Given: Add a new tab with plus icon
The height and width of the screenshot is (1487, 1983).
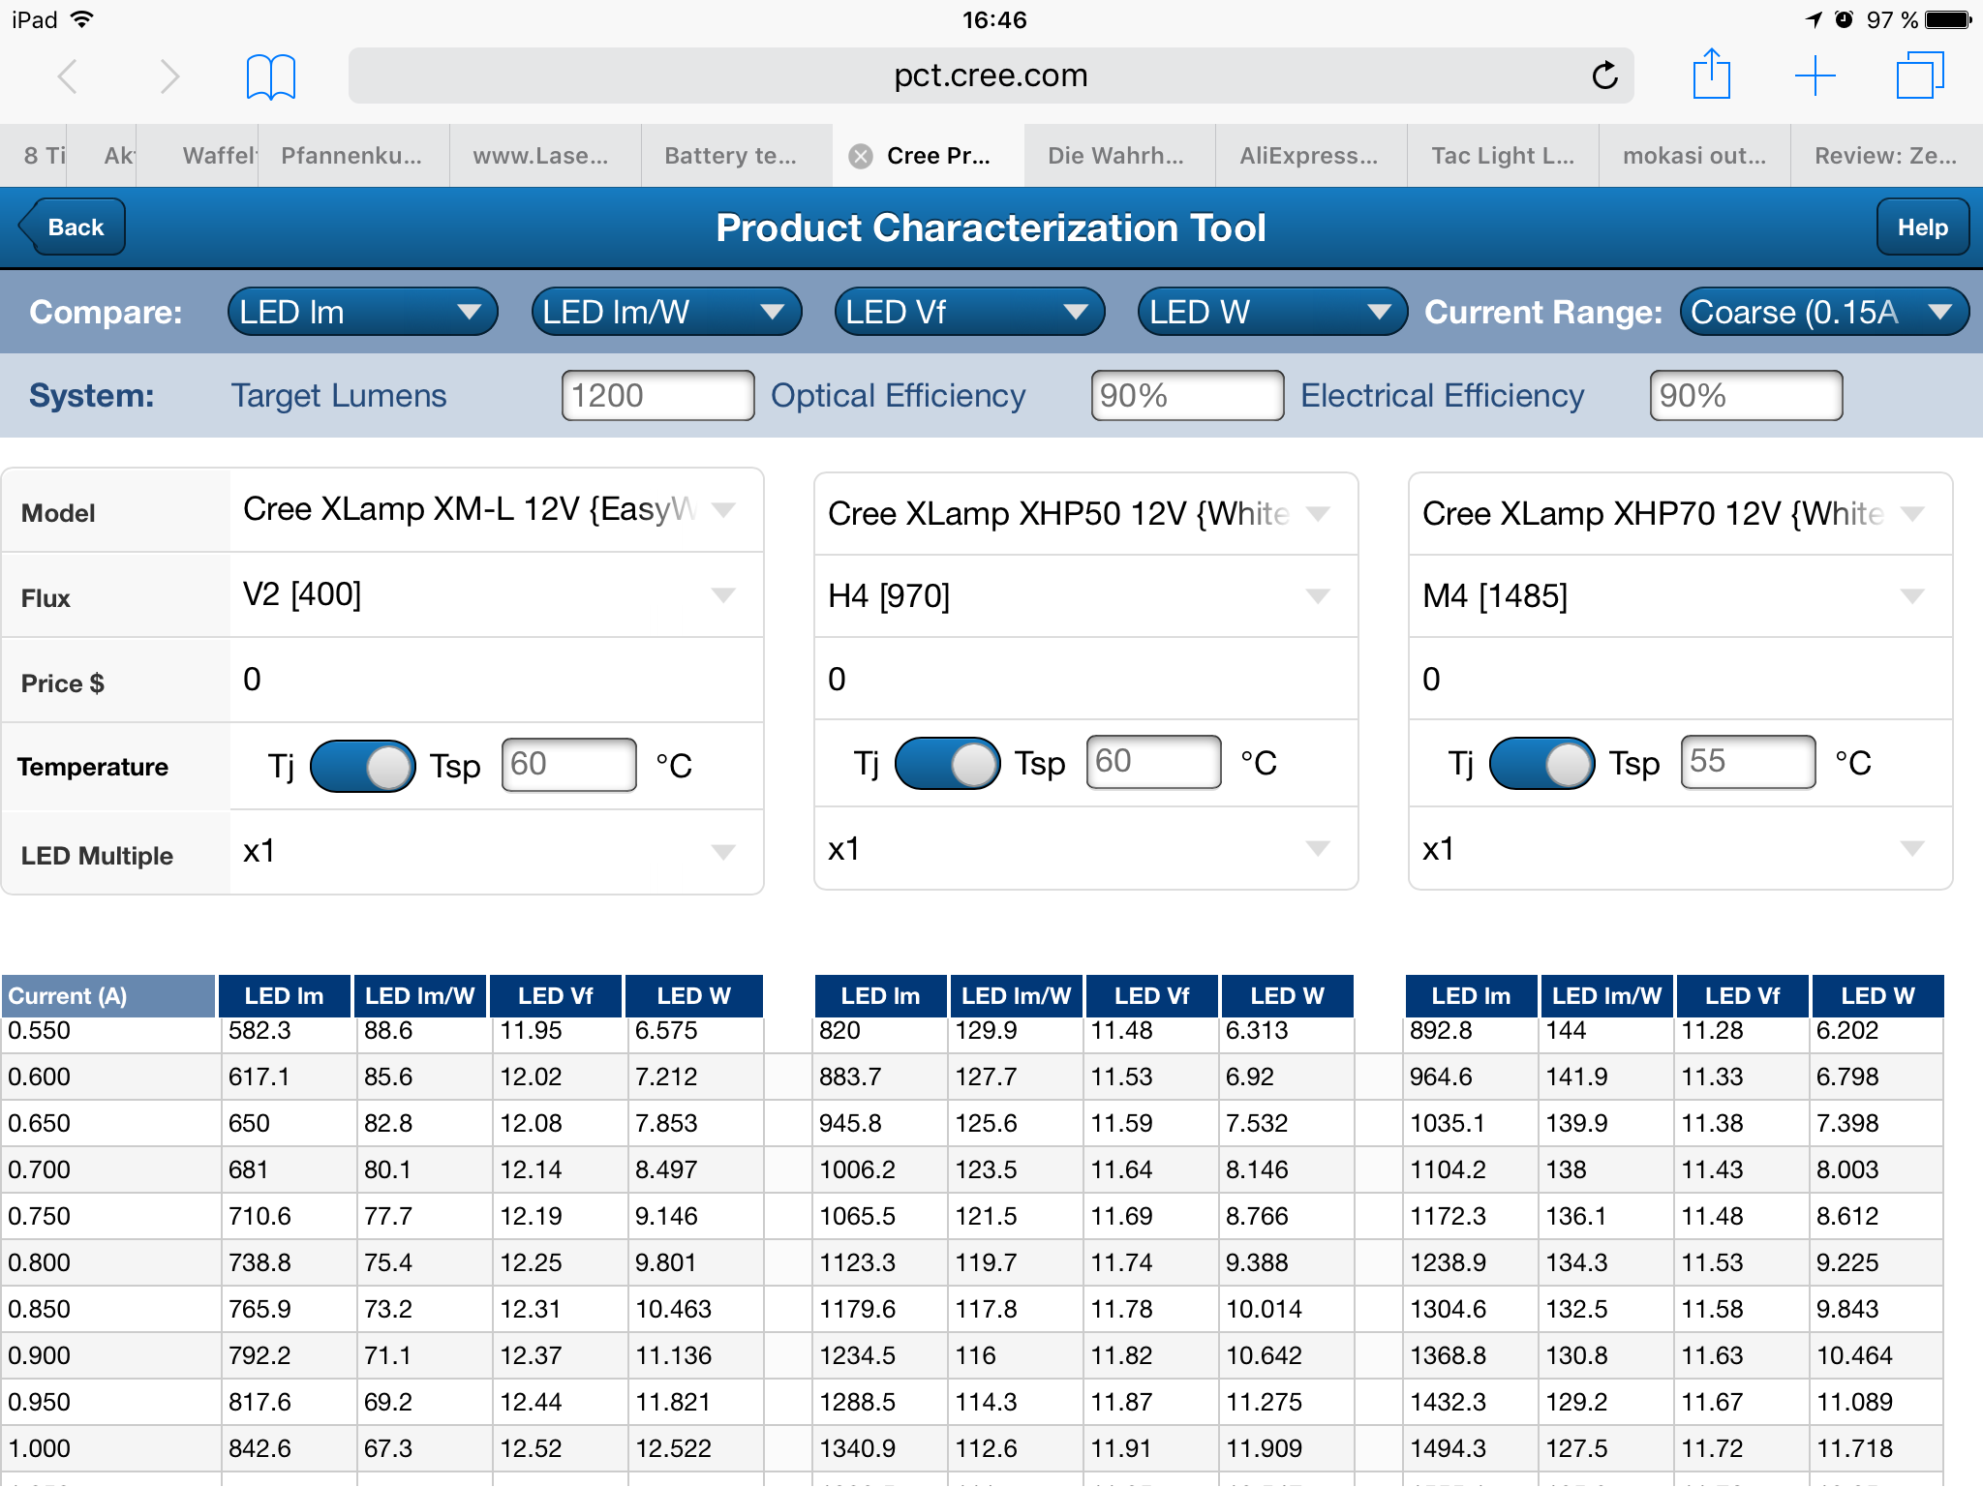Looking at the screenshot, I should [1815, 76].
